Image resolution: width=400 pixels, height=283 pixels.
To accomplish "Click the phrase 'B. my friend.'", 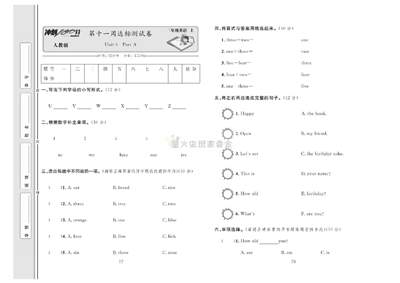I will coord(314,134).
